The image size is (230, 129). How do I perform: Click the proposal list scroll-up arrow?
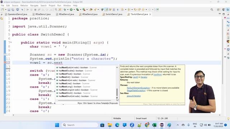click(117, 67)
